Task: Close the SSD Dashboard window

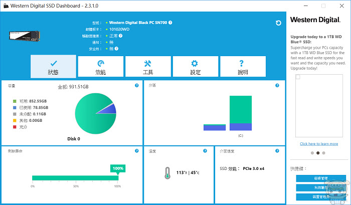Action: tap(342, 6)
